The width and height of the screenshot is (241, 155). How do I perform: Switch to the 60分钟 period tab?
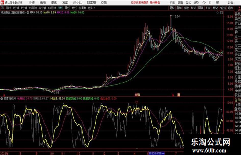52,8
